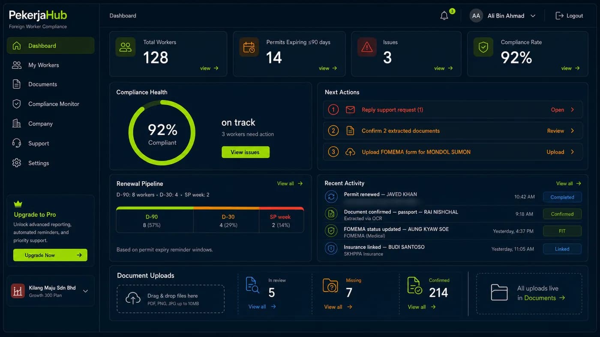Open Settings in the sidebar
This screenshot has height=337, width=600.
tap(51, 163)
